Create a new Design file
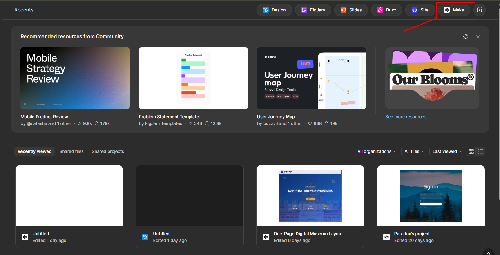 (274, 10)
